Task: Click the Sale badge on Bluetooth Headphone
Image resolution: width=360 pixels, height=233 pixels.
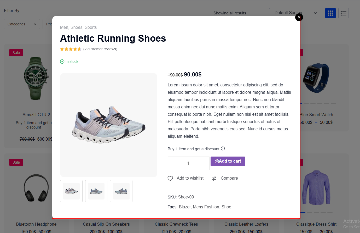Action: pyautogui.click(x=16, y=162)
